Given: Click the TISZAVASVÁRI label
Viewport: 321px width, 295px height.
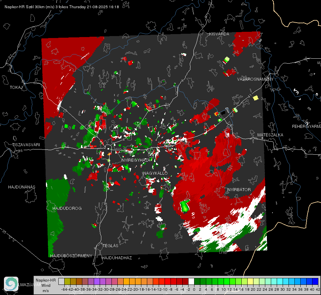Looking at the screenshot, I should pyautogui.click(x=26, y=145).
